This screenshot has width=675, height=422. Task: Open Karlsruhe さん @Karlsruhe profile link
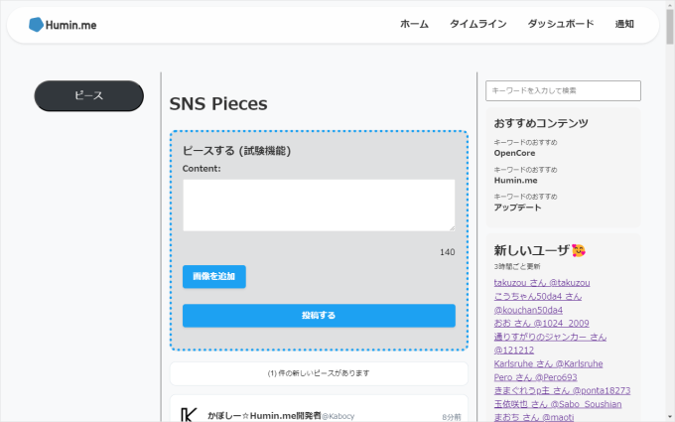click(548, 363)
